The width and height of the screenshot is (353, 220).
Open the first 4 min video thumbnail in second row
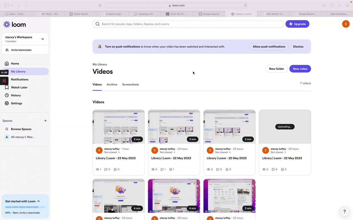(x=119, y=196)
